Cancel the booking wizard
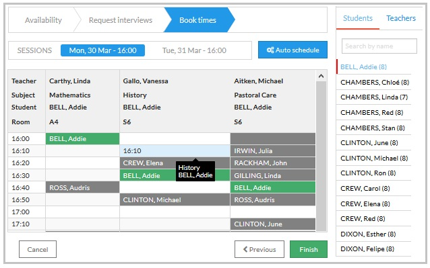Viewport: 430px width, 268px height. click(38, 249)
